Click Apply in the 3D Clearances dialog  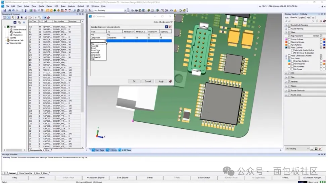(x=161, y=81)
